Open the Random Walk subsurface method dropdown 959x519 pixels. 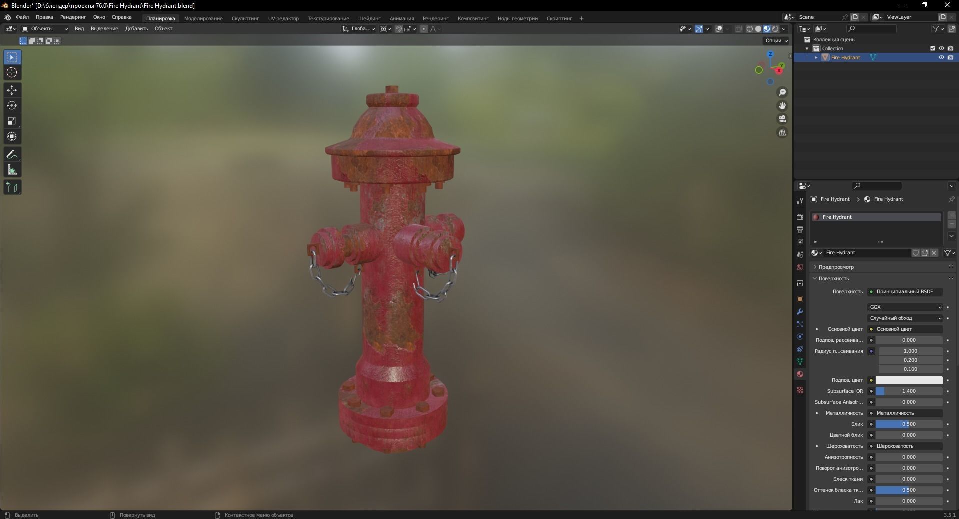click(x=905, y=318)
